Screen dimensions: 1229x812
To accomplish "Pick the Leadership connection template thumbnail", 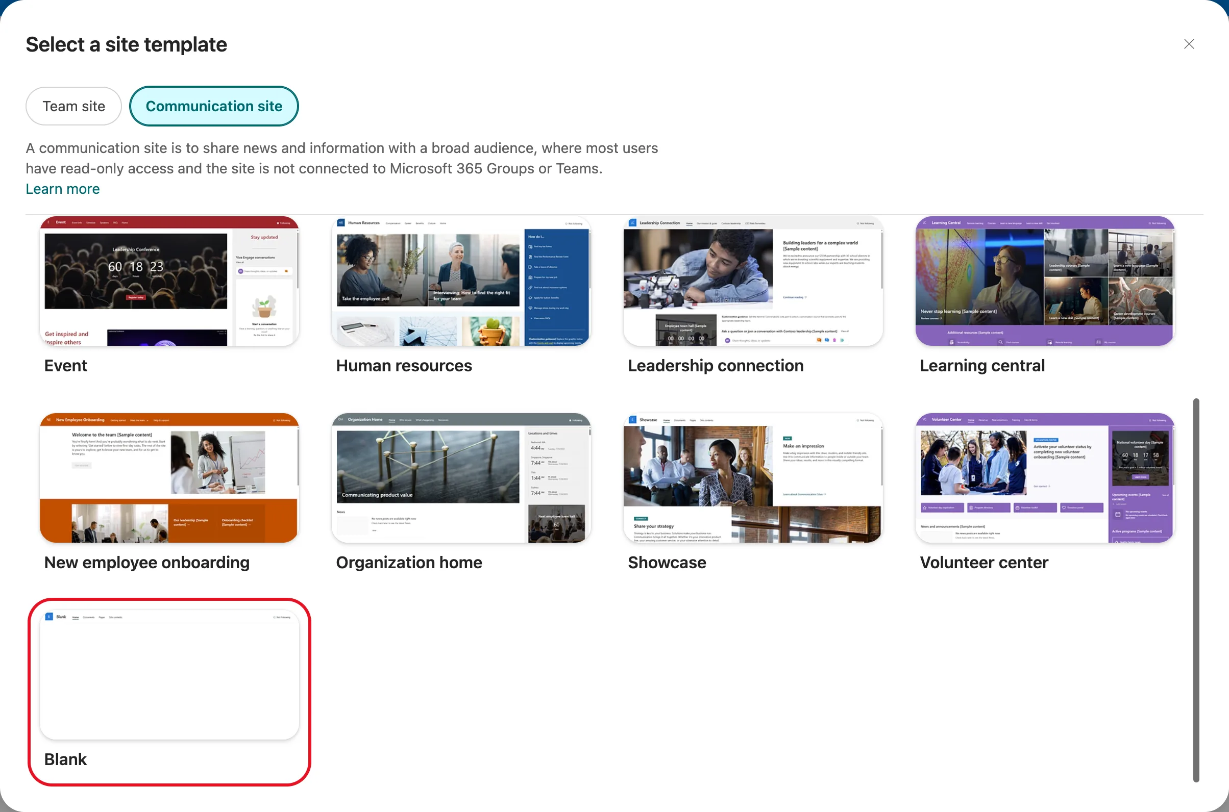I will (x=753, y=281).
